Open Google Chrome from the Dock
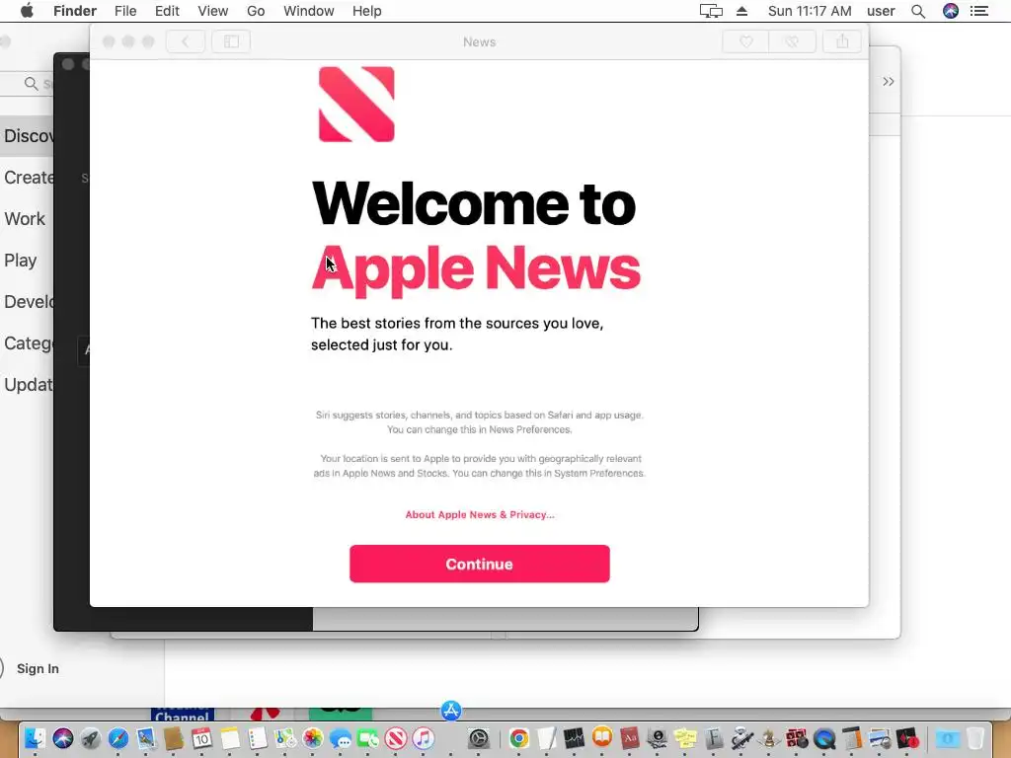The height and width of the screenshot is (758, 1011). pos(519,738)
